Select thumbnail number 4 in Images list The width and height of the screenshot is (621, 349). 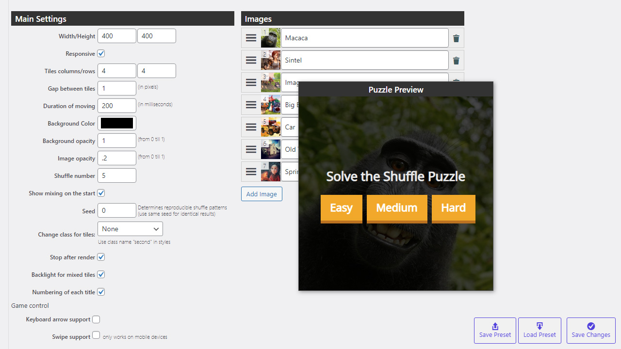271,105
